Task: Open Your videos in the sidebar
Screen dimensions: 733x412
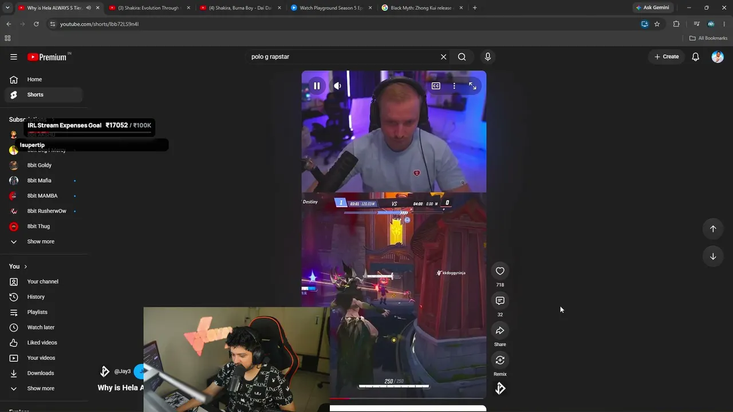Action: 44,358
